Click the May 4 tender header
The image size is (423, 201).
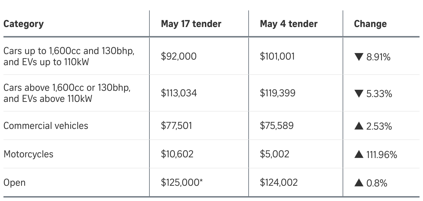[288, 24]
